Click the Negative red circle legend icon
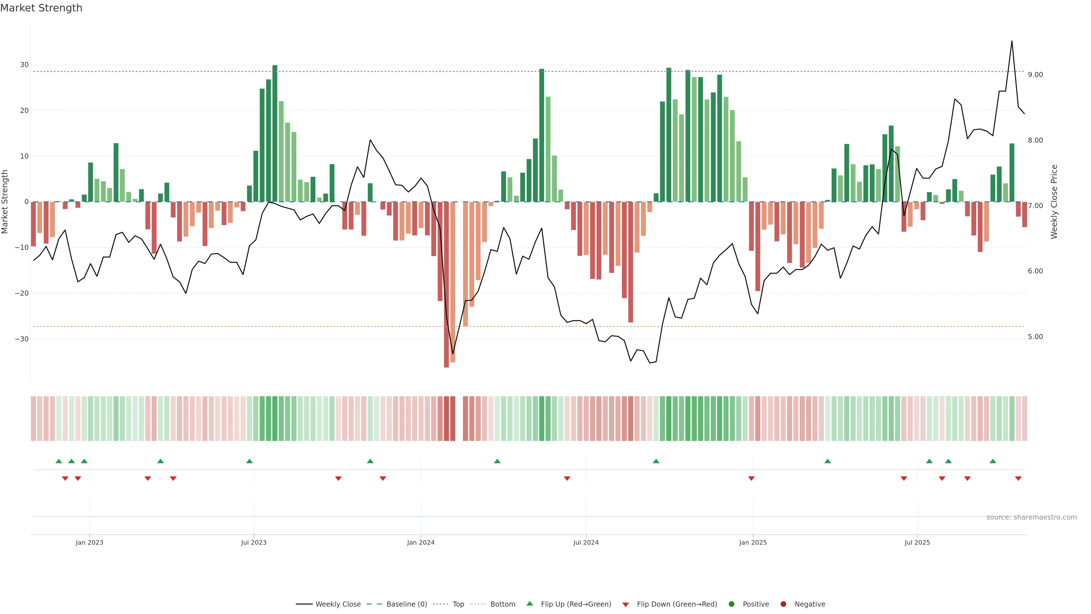 (783, 604)
